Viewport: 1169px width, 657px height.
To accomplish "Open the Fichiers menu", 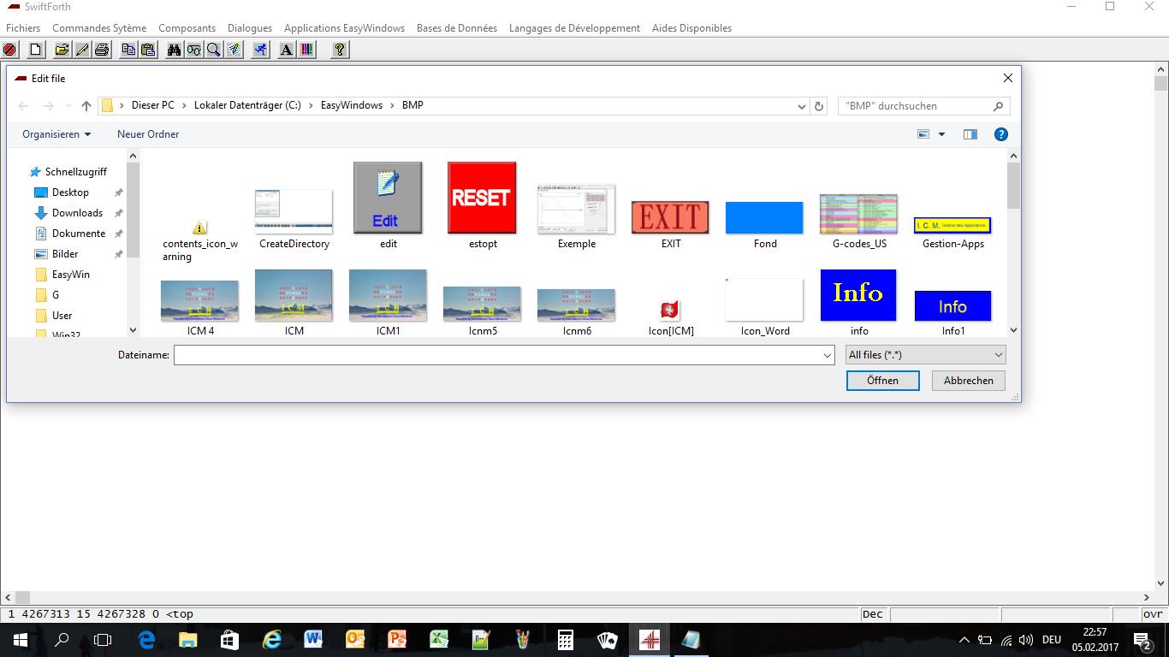I will pos(23,28).
